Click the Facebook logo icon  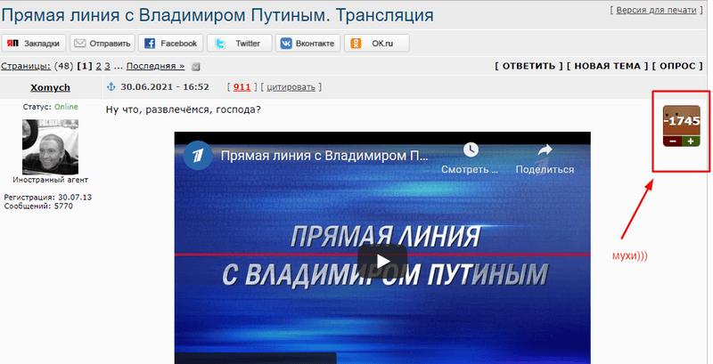pyautogui.click(x=150, y=44)
